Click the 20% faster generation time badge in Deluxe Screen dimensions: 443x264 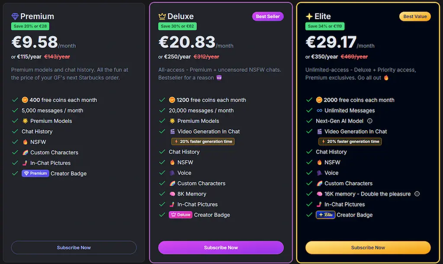pyautogui.click(x=203, y=141)
